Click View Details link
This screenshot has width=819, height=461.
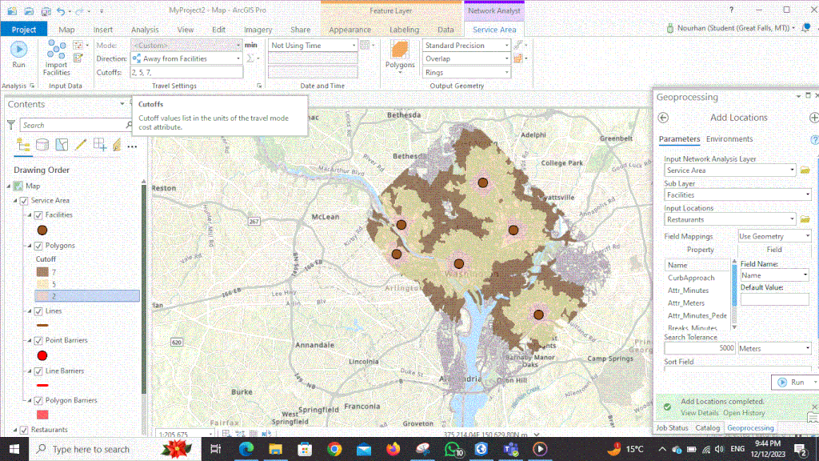[699, 413]
